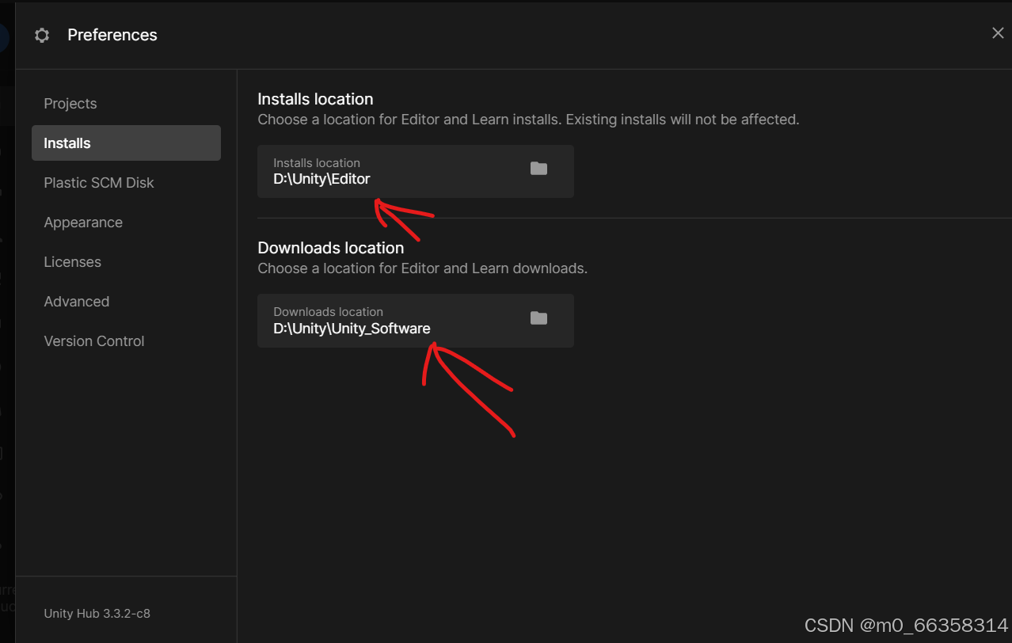This screenshot has height=643, width=1012.
Task: Click the folder icon for Installs location
Action: point(538,169)
